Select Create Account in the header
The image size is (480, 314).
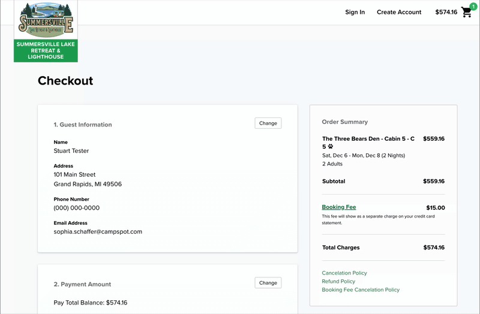[x=399, y=12]
